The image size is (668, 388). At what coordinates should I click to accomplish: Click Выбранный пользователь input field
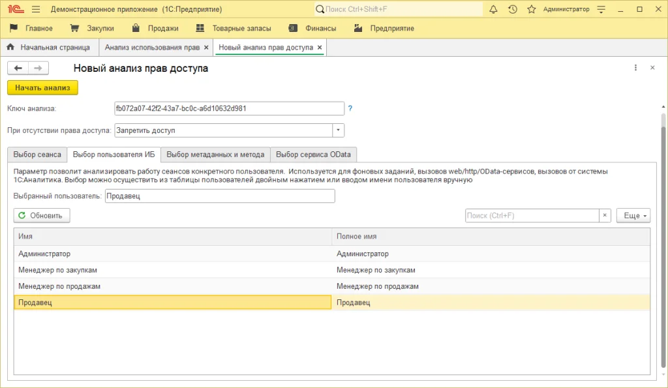coord(220,196)
